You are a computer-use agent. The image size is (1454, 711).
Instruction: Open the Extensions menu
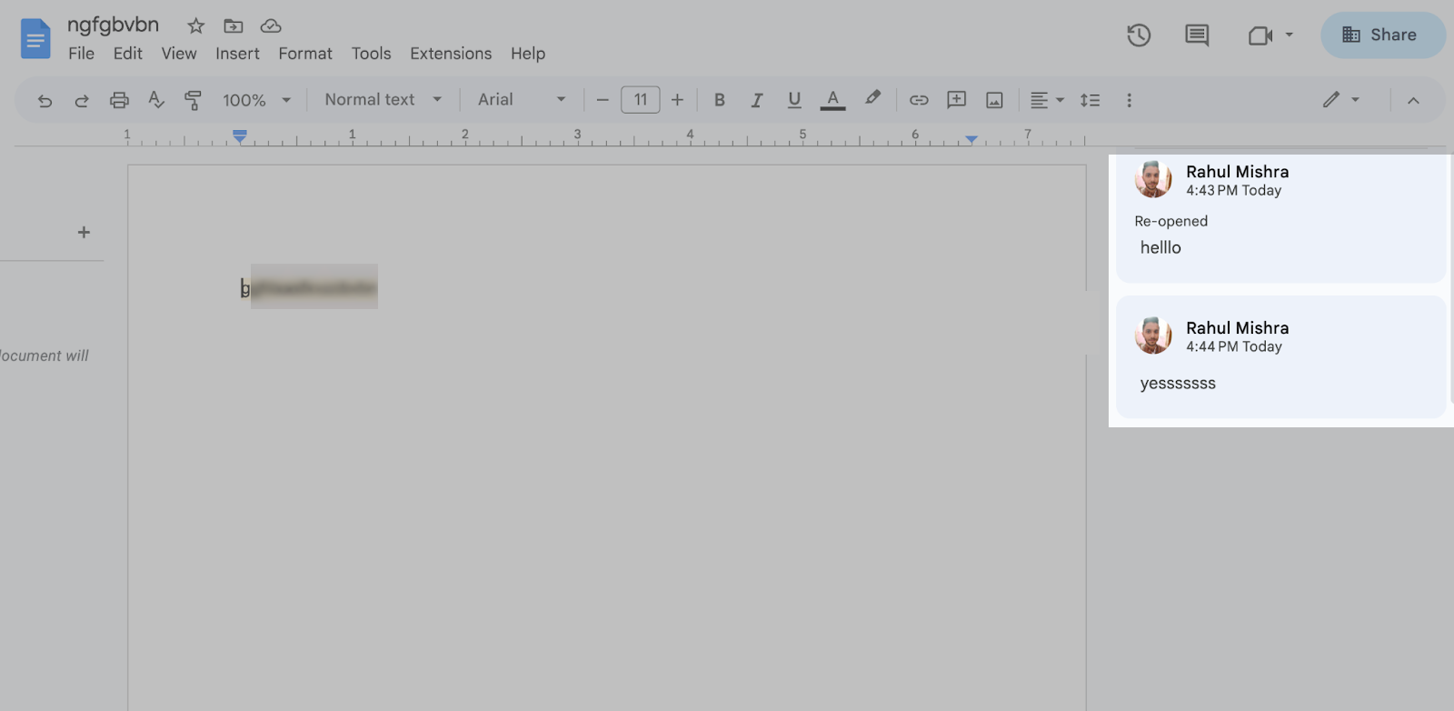(451, 54)
